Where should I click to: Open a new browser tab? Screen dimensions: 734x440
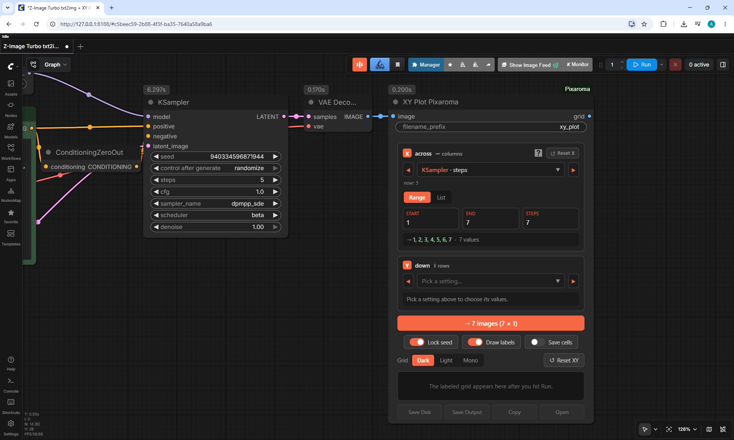click(x=112, y=8)
